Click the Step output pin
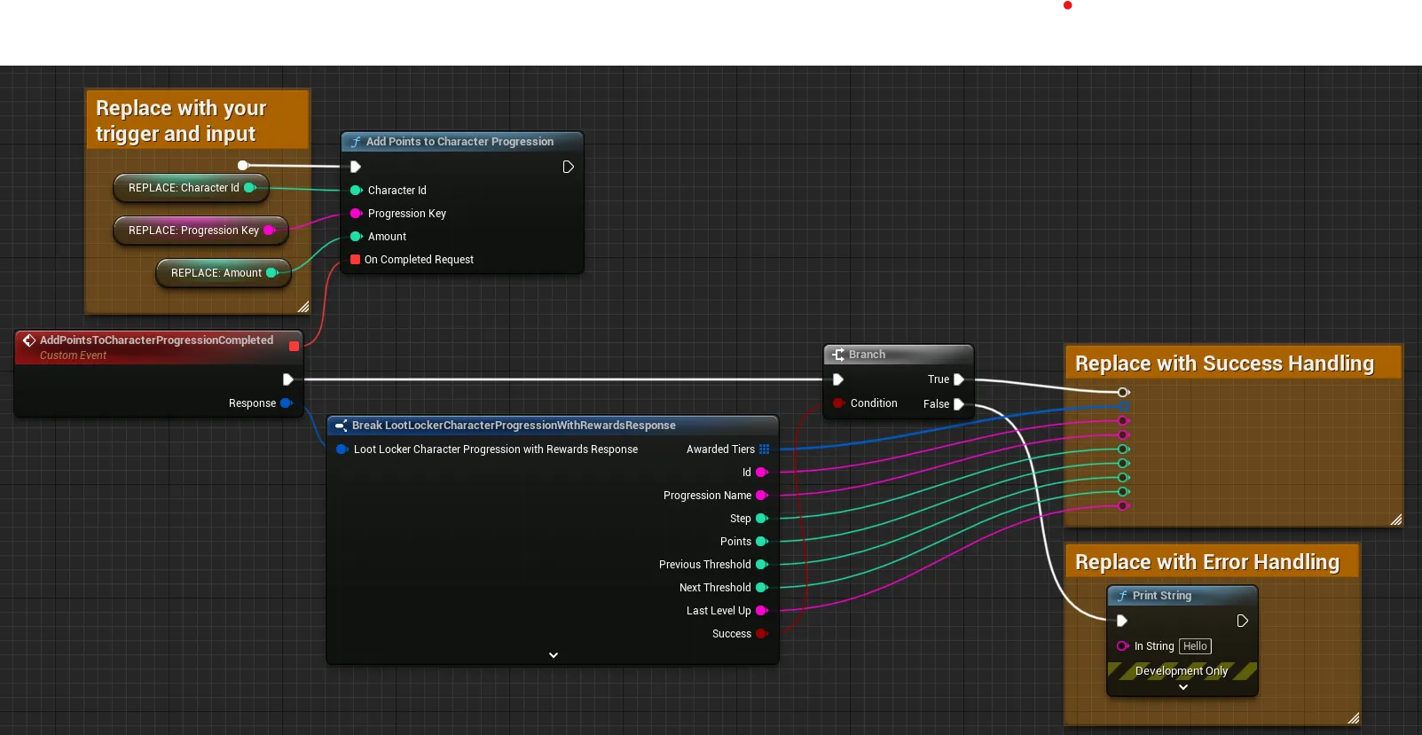The height and width of the screenshot is (735, 1422). coord(761,519)
